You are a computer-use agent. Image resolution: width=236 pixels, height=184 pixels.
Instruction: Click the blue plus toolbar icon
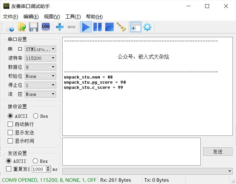pos(60,27)
